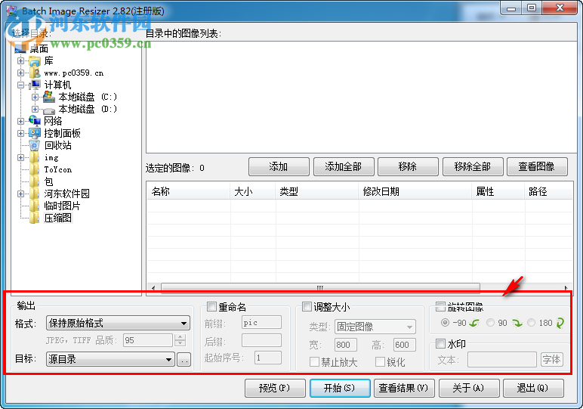Select the -90 rotation radio button
The image size is (583, 409).
[x=445, y=323]
